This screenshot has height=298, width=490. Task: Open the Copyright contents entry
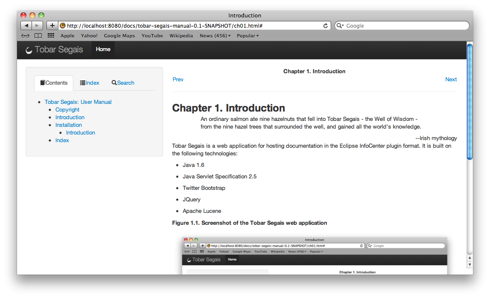point(67,110)
